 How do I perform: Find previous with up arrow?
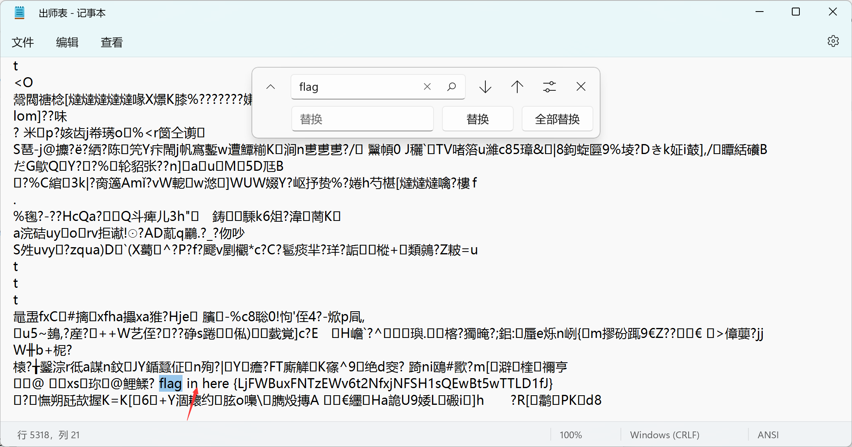point(517,87)
